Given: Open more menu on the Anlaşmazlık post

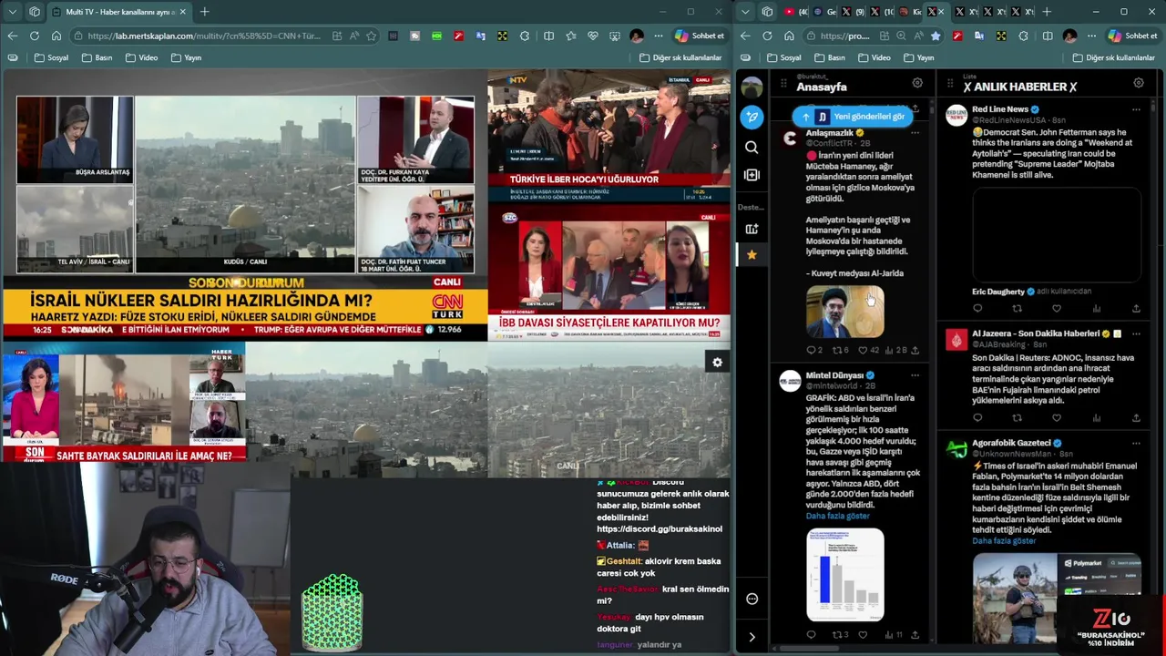Looking at the screenshot, I should click(915, 133).
